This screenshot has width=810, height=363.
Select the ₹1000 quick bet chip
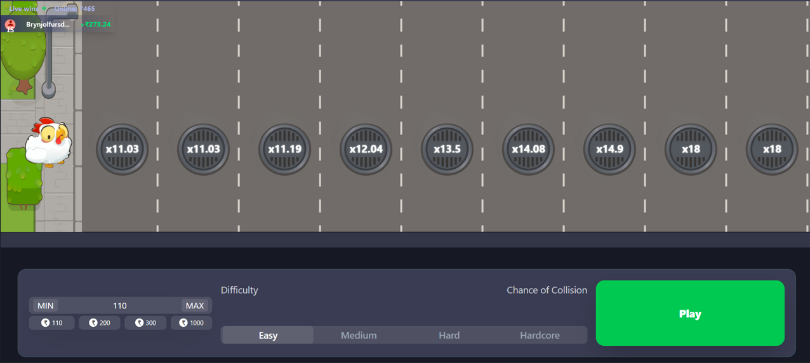point(191,323)
